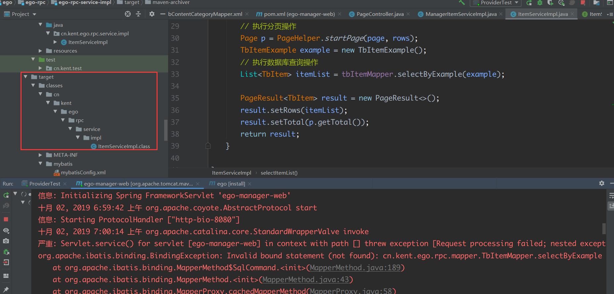Hide the Project tool window

point(163,14)
